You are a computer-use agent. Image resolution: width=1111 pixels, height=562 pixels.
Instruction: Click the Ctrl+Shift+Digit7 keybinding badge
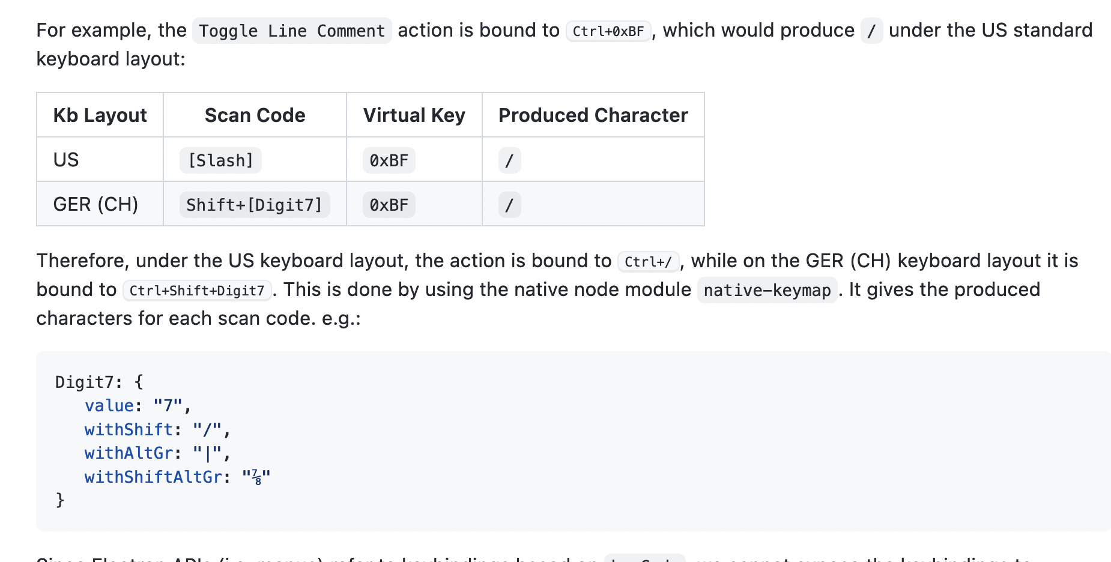[x=197, y=291]
